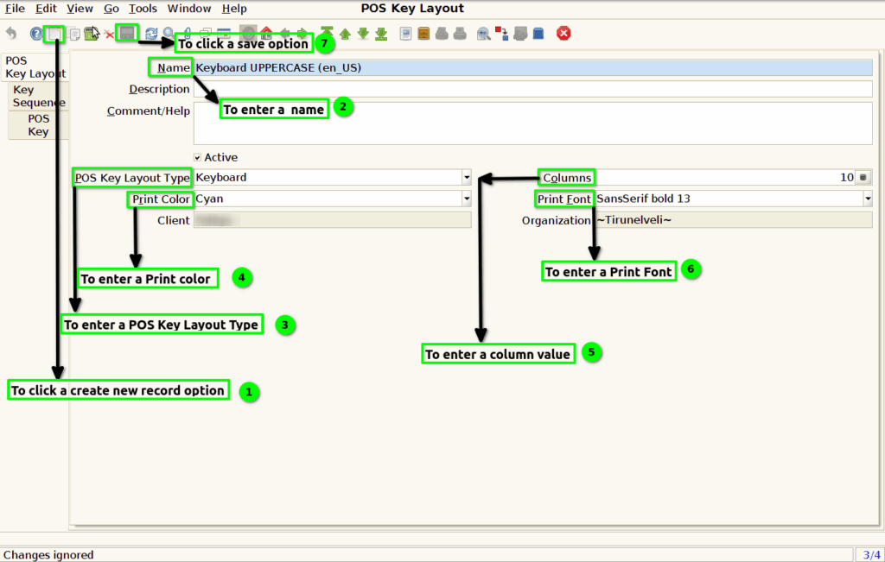The image size is (885, 562).
Task: Open the Edit menu
Action: pyautogui.click(x=46, y=9)
